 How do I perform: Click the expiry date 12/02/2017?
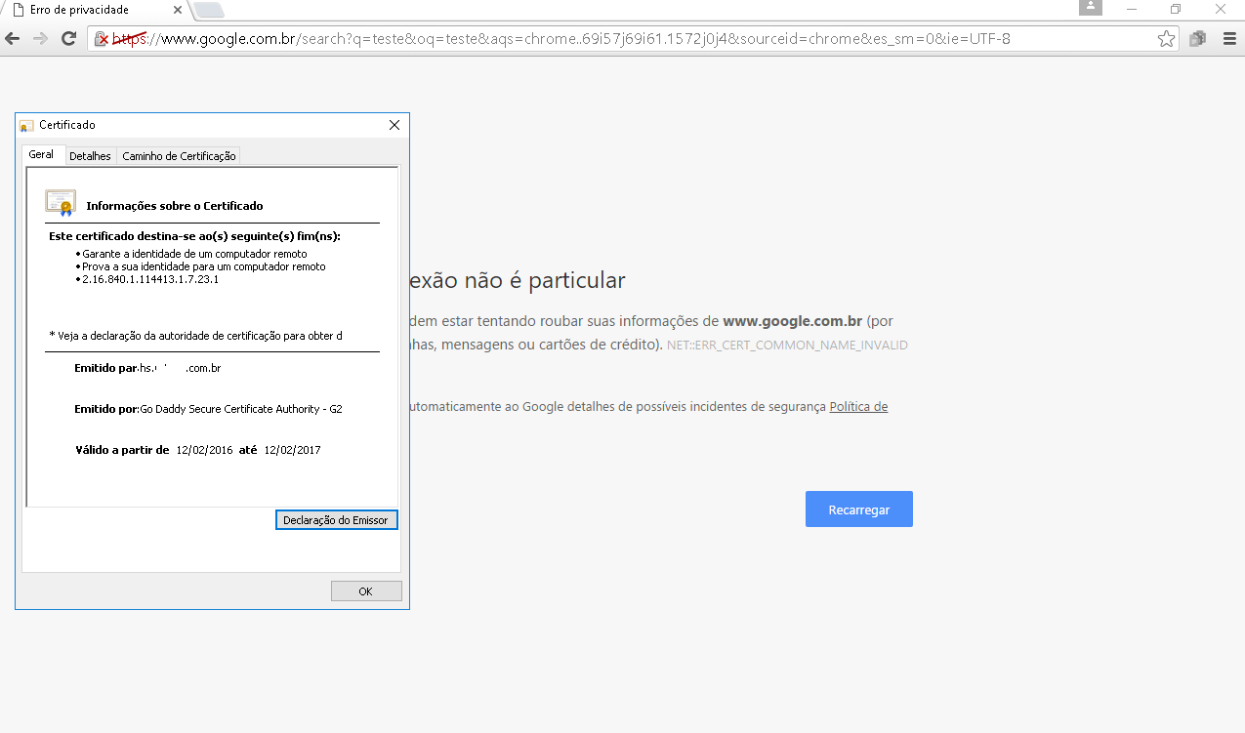(293, 450)
